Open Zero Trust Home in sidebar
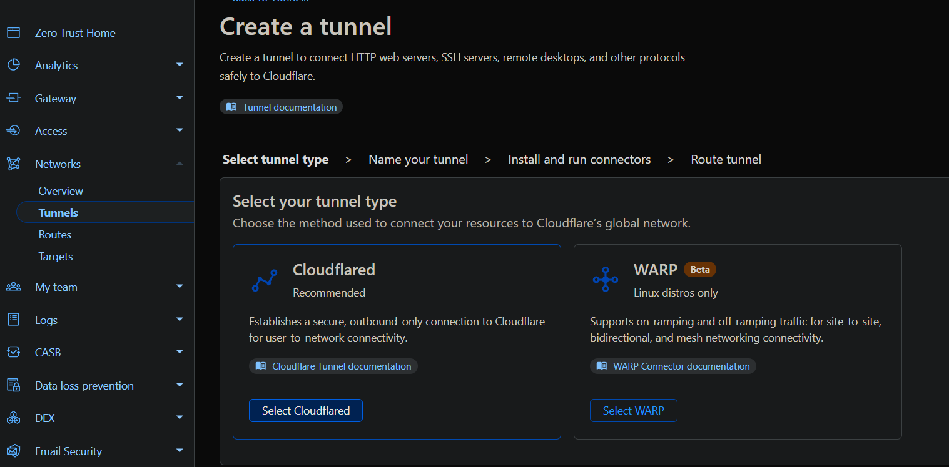 click(x=75, y=33)
